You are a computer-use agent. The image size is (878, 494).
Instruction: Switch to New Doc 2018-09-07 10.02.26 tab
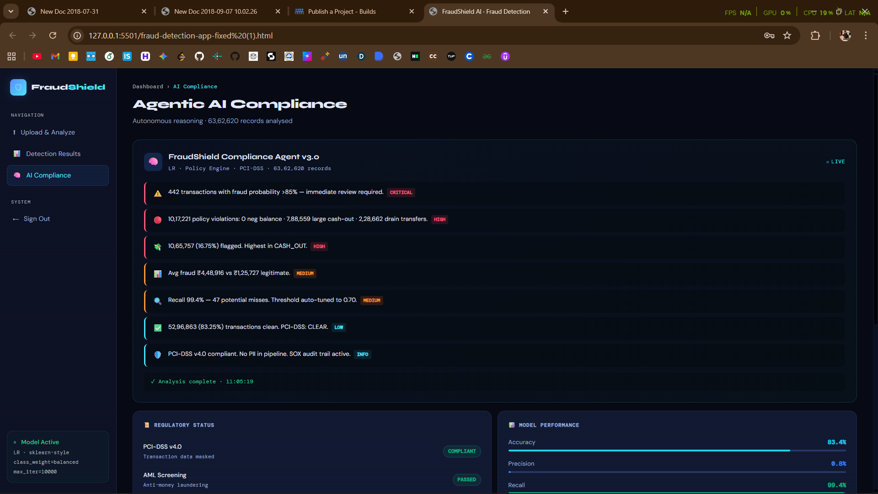click(x=220, y=11)
